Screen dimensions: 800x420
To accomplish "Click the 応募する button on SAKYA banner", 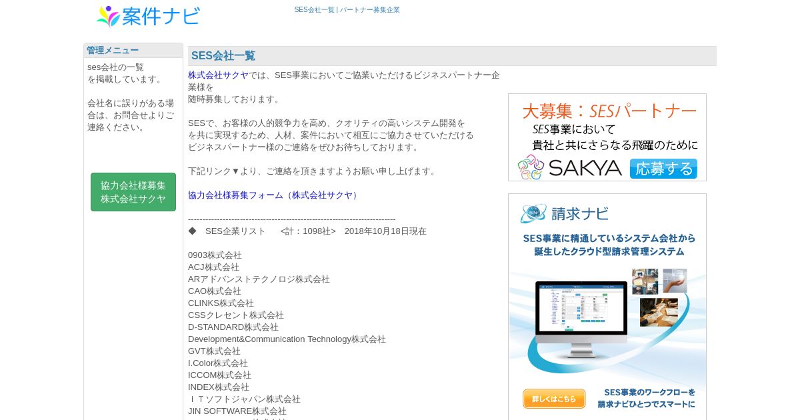I will (663, 169).
